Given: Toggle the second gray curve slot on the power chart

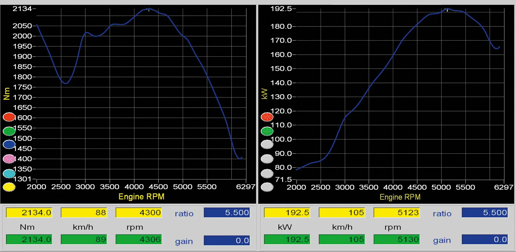Looking at the screenshot, I should pos(267,159).
